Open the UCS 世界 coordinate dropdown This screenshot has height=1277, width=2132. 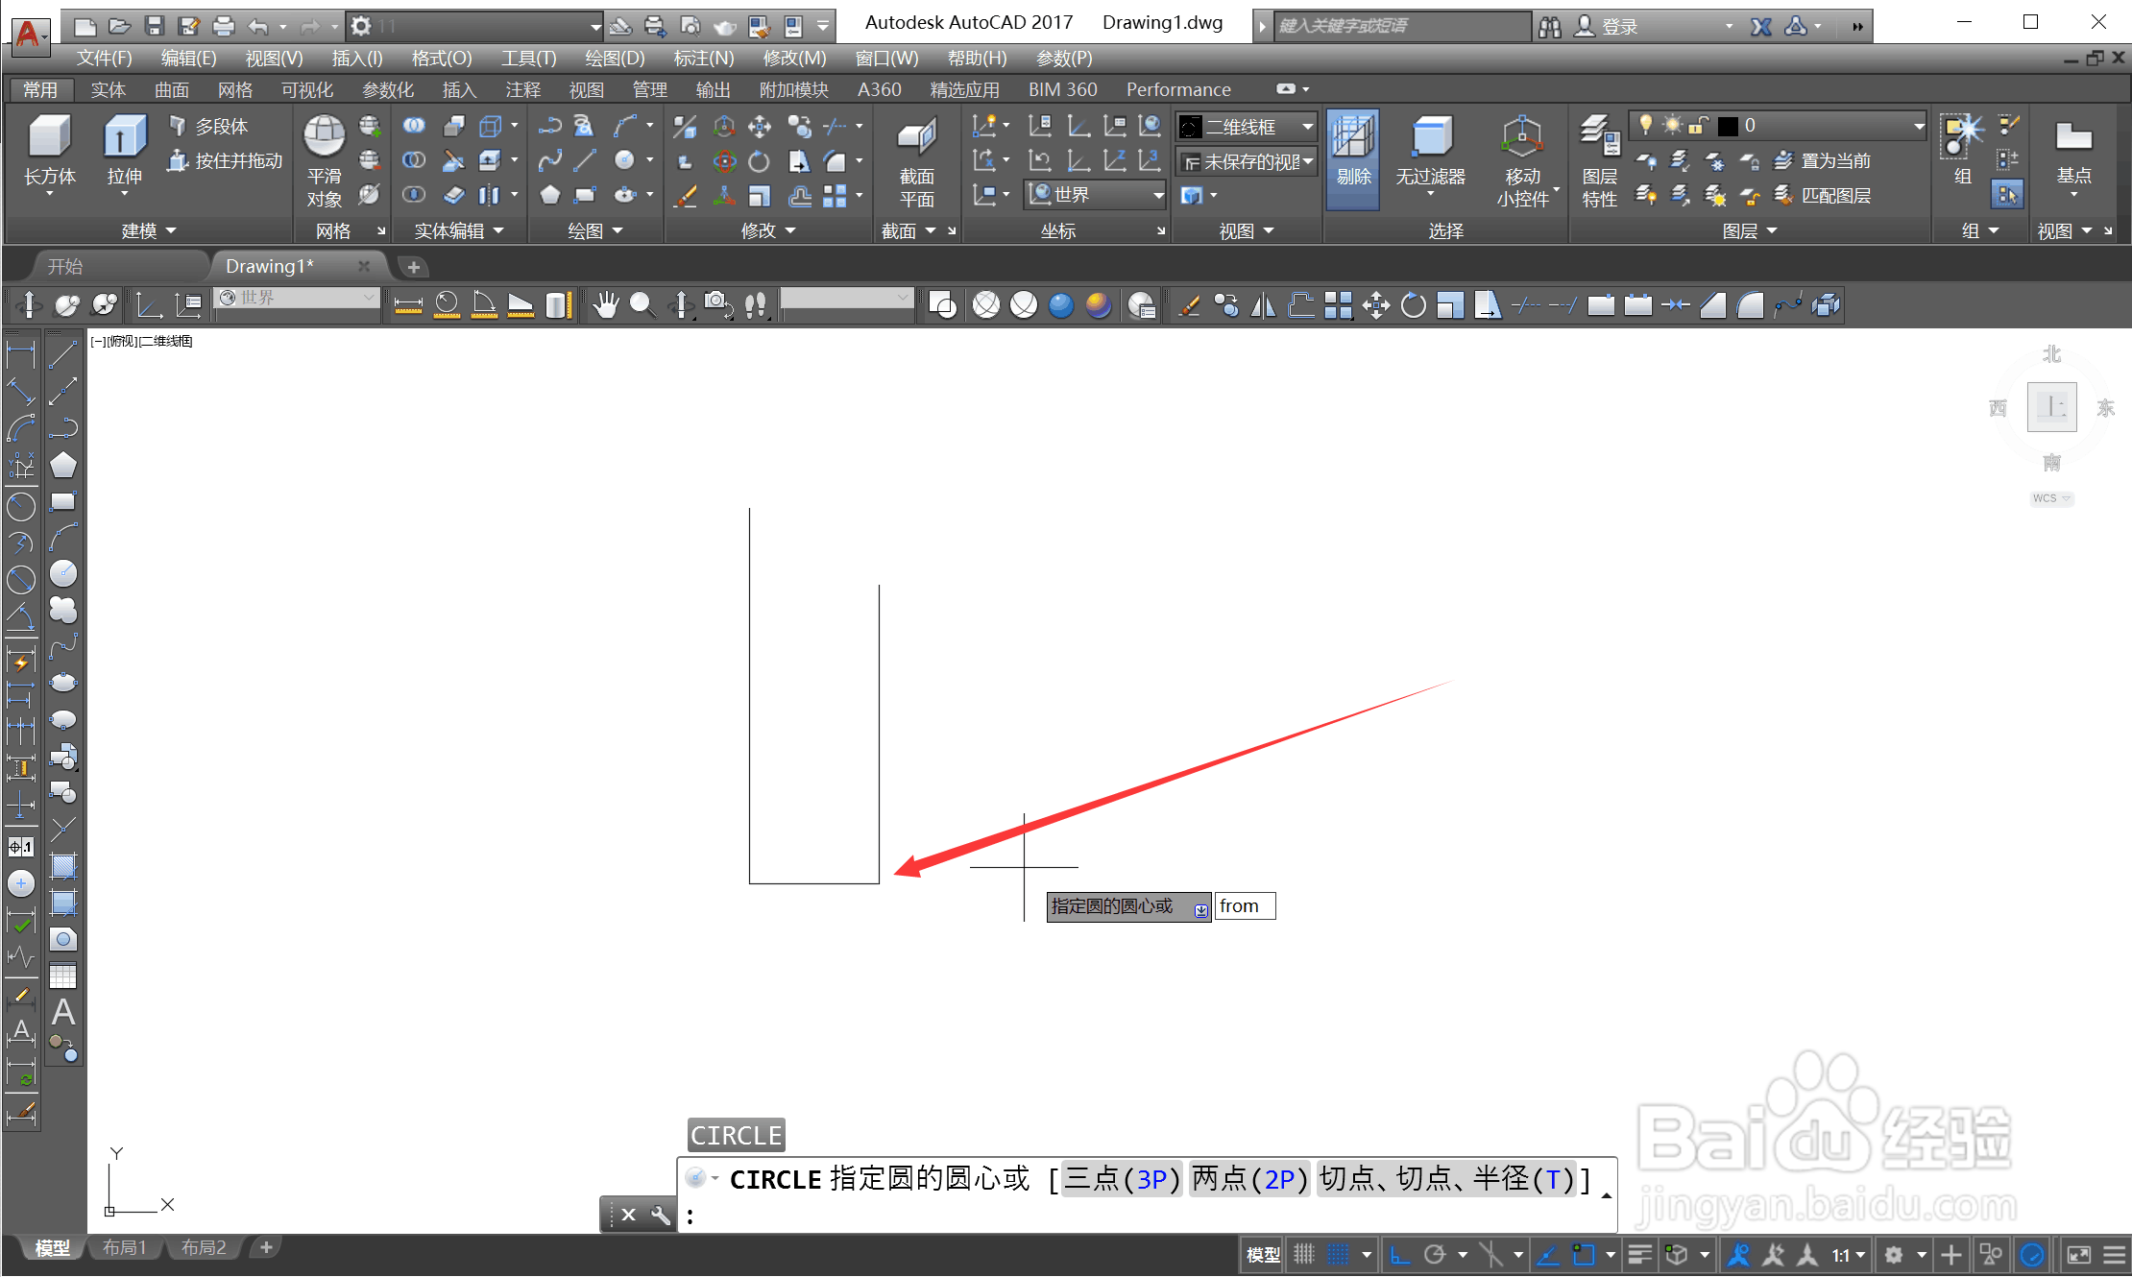(1158, 195)
